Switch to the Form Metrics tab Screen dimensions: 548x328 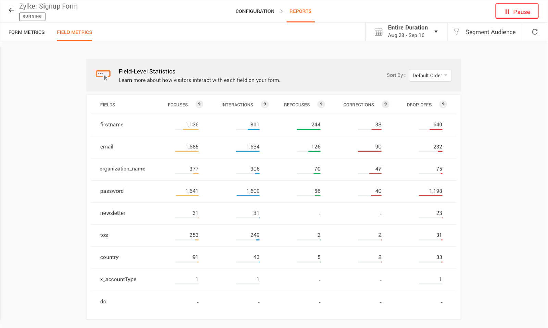(26, 32)
